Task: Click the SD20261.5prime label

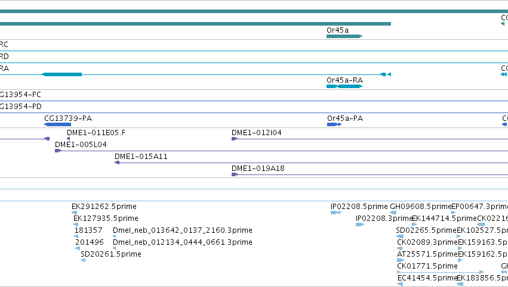Action: [111, 254]
